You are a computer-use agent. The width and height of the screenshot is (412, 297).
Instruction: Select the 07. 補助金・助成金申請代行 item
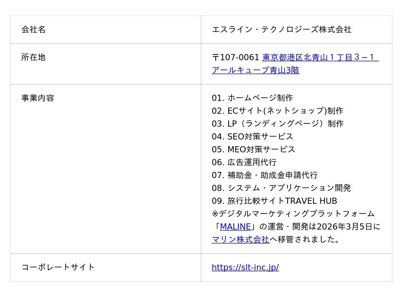pos(265,175)
